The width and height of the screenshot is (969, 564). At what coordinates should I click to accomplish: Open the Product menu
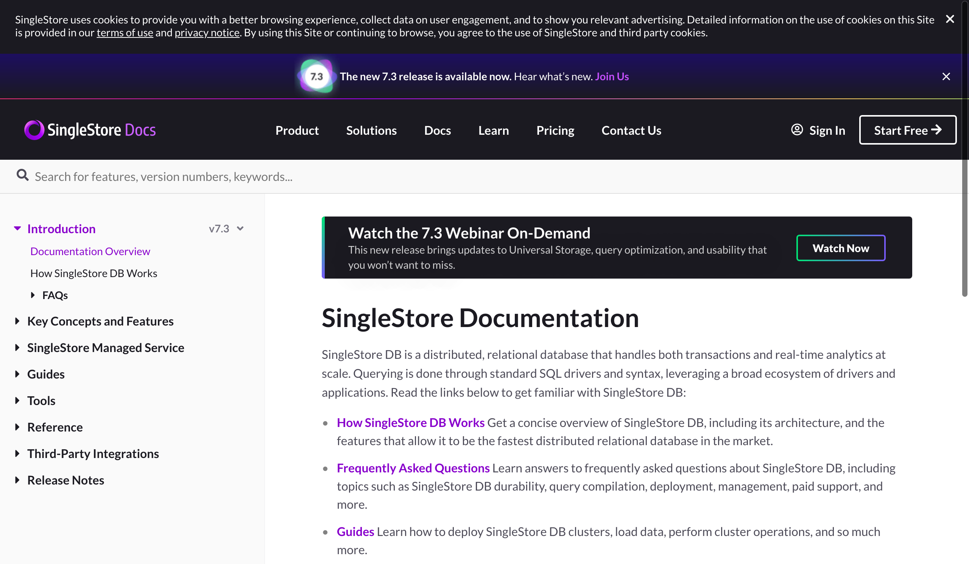[297, 130]
